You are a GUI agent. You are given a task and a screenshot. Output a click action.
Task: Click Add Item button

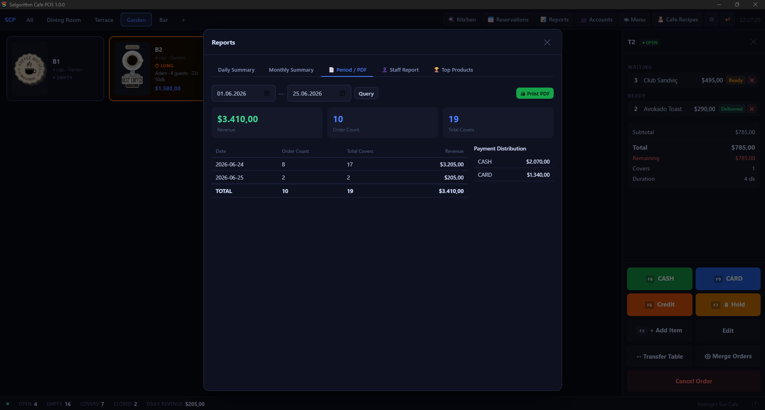click(x=659, y=330)
